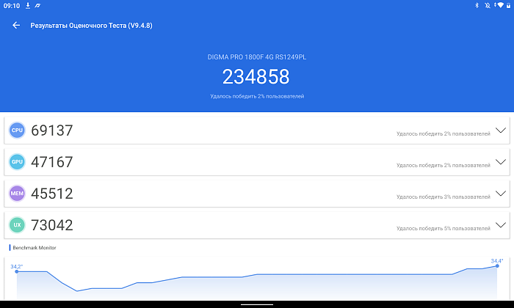
Task: Tap the UX row 5% users comparison text
Action: click(x=444, y=228)
